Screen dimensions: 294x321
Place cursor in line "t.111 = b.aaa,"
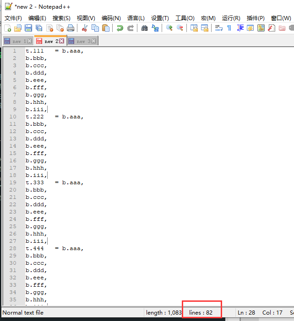(54, 51)
